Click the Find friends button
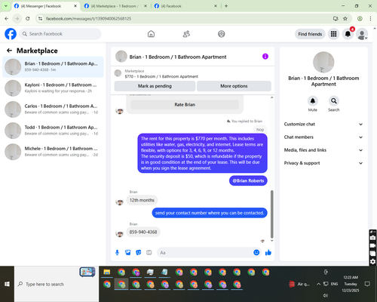 pyautogui.click(x=310, y=34)
